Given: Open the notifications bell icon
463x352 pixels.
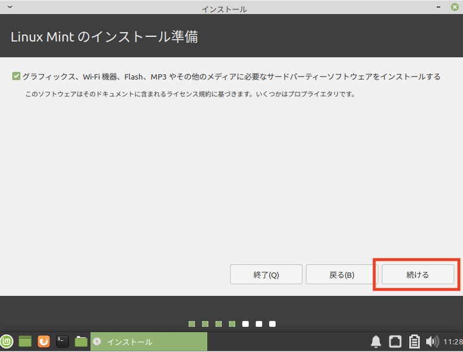Looking at the screenshot, I should [376, 341].
